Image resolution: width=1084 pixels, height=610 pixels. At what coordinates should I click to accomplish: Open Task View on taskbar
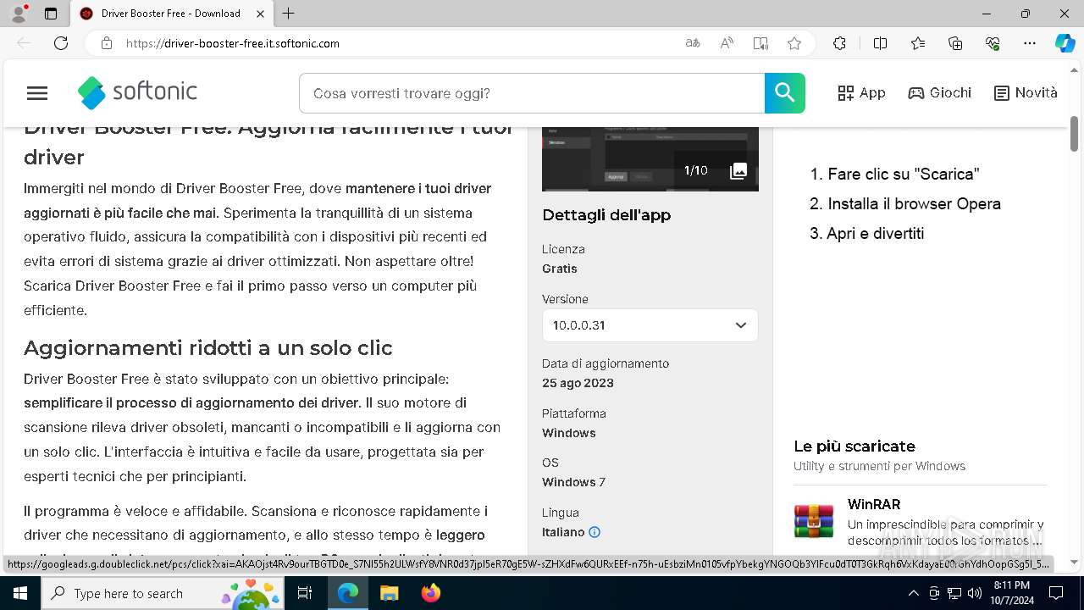[306, 593]
